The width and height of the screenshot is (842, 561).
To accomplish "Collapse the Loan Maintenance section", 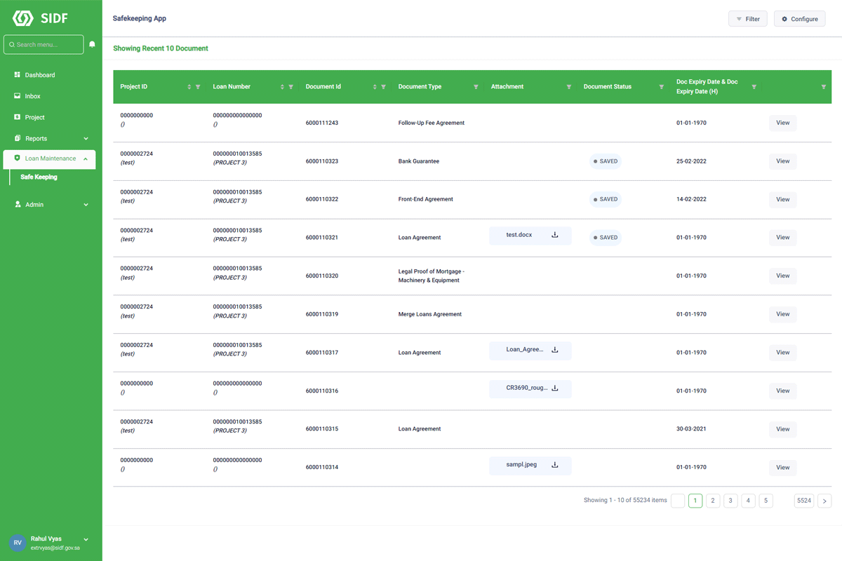I will (86, 159).
